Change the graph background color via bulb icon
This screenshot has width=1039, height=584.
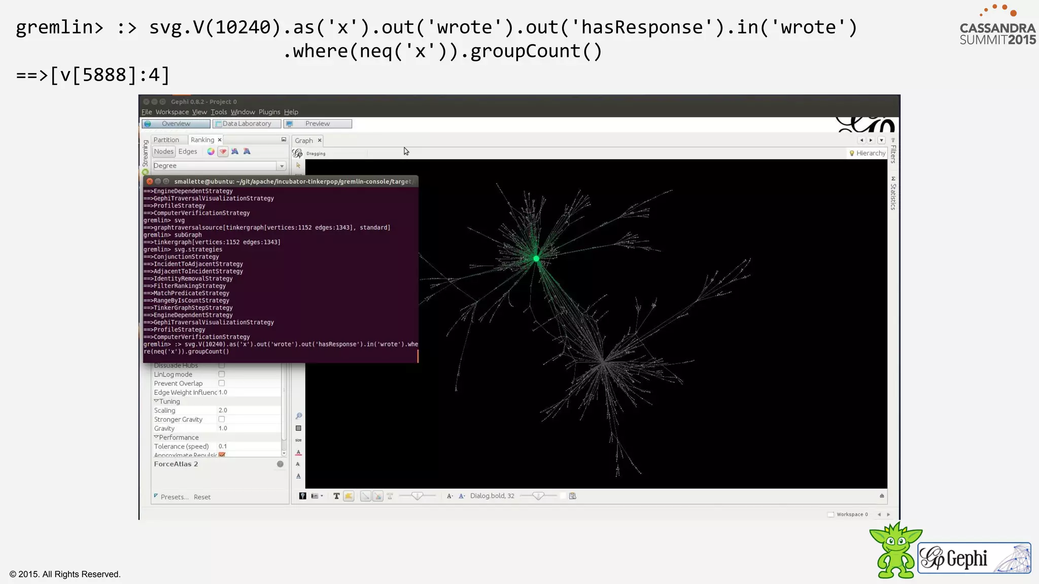coord(302,496)
